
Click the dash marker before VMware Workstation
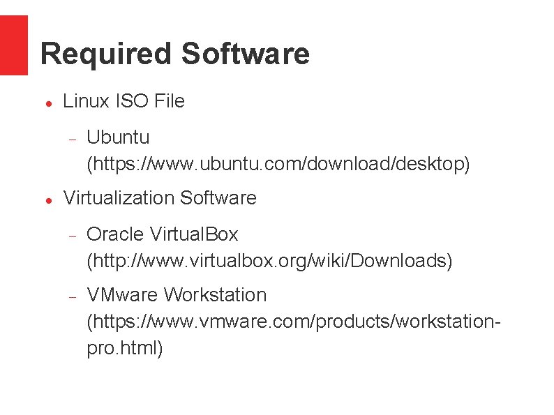[x=73, y=297]
